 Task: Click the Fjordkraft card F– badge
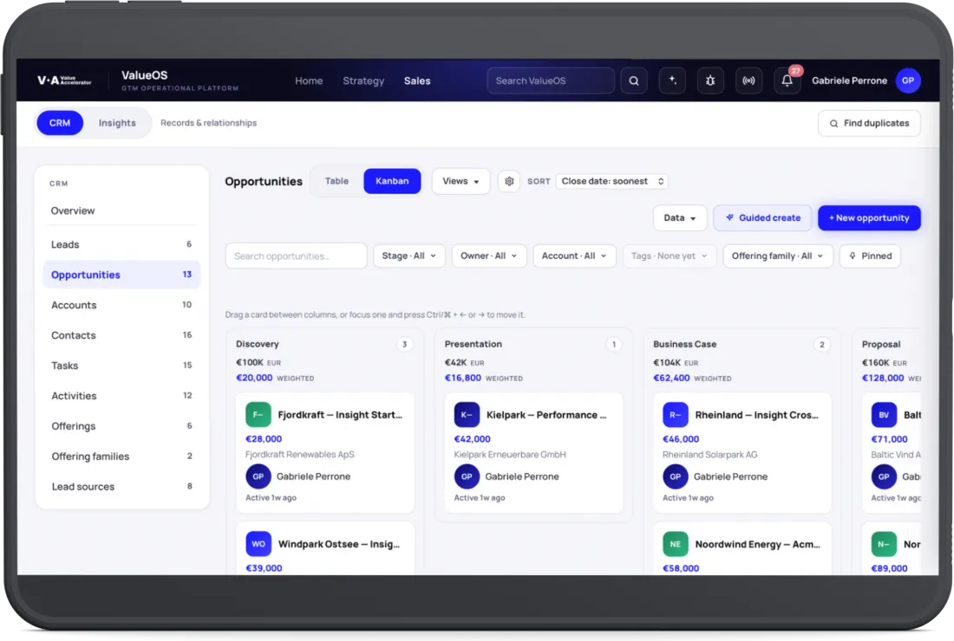click(258, 415)
